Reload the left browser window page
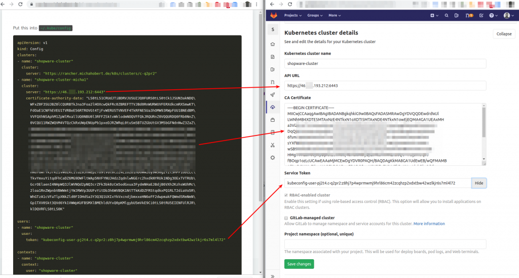Viewport: 519px width, 278px height. click(x=20, y=4)
